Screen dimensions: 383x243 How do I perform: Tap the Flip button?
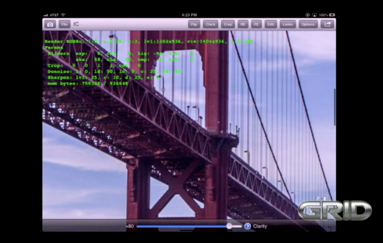pos(194,24)
